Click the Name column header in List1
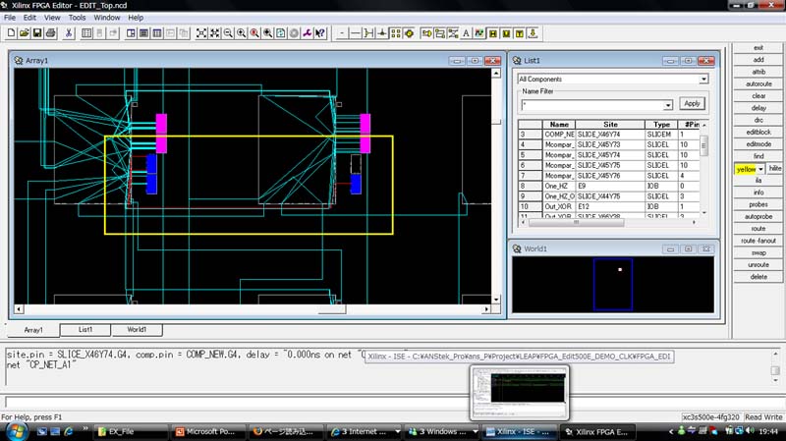This screenshot has width=786, height=441. click(559, 125)
